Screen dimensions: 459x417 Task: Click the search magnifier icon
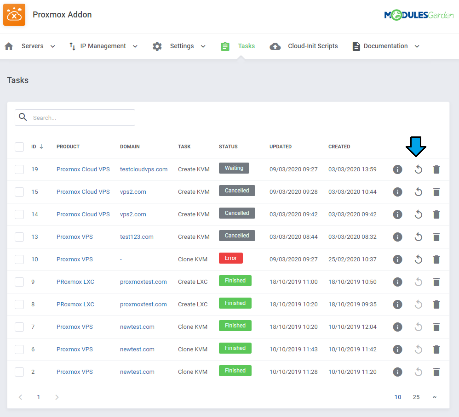[x=23, y=117]
